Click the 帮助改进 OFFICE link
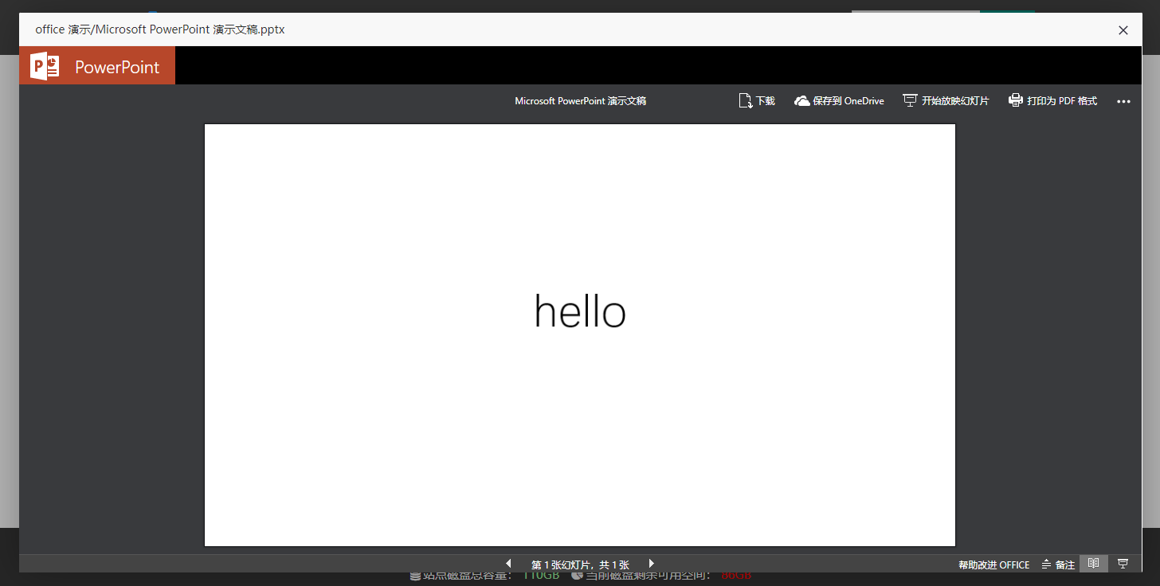 [993, 565]
